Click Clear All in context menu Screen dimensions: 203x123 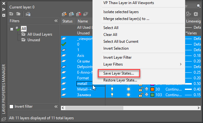pyautogui.click(x=110, y=35)
